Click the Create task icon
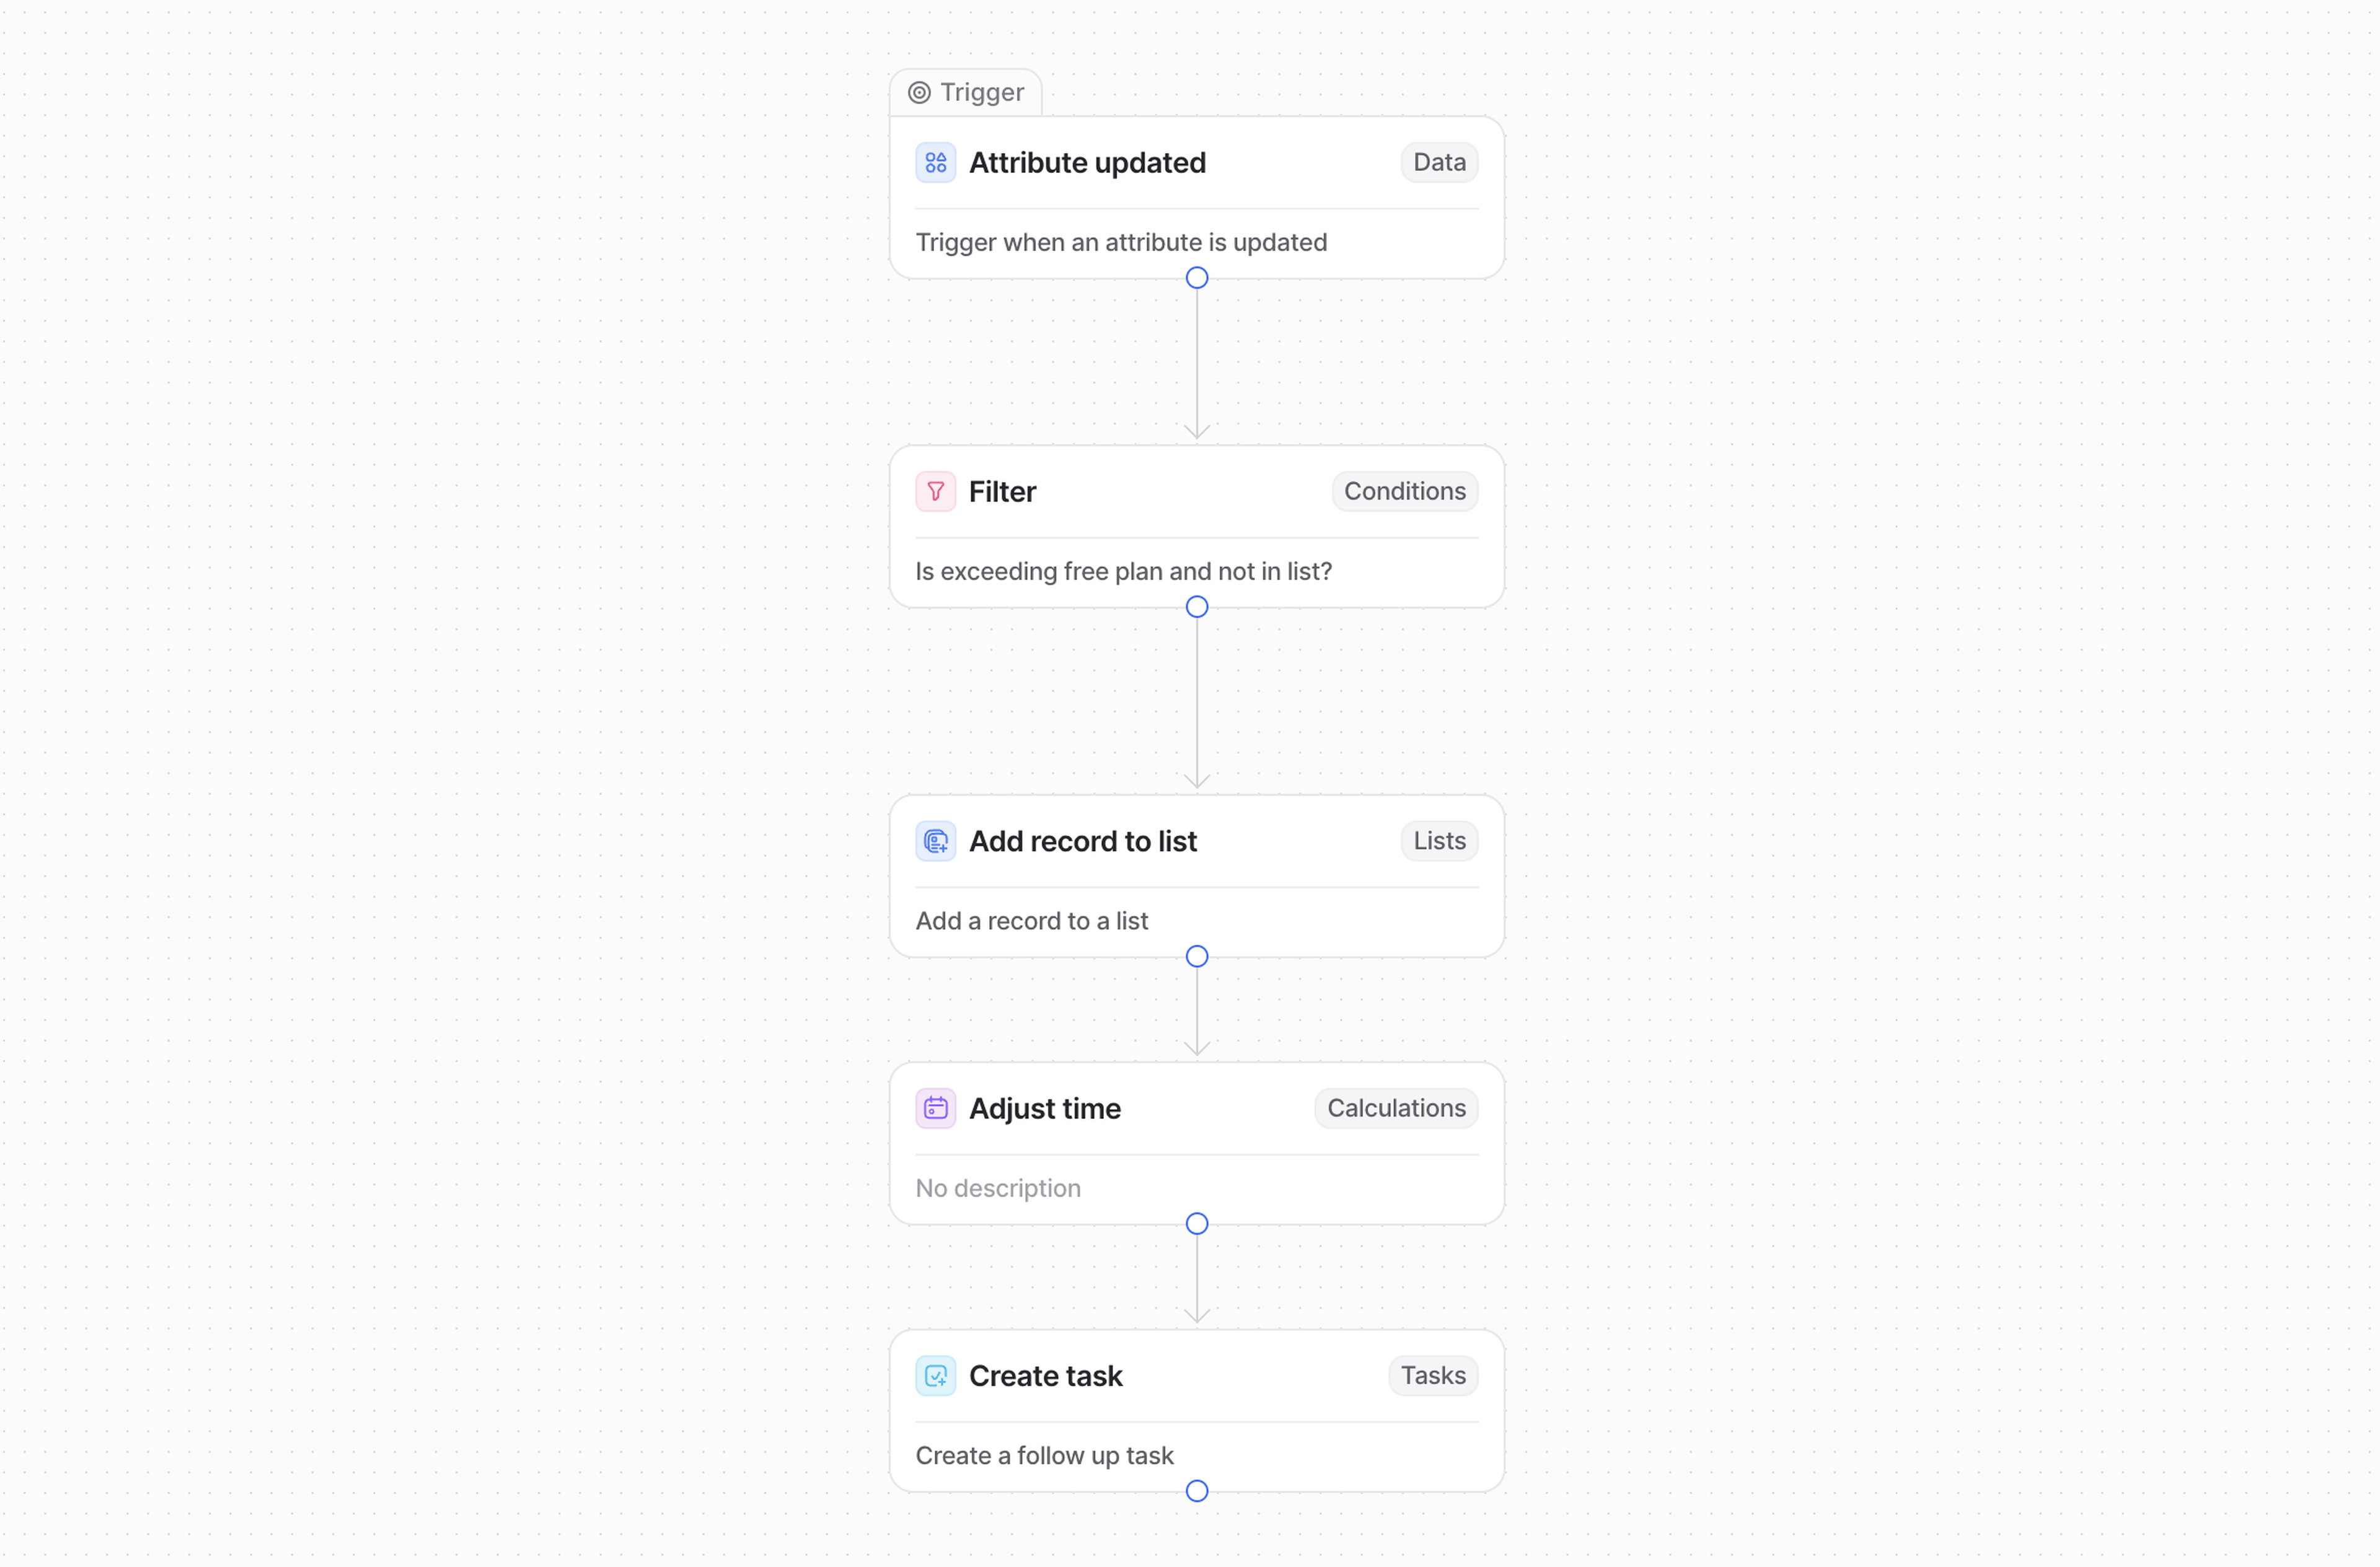Viewport: 2380px width, 1567px height. (x=935, y=1377)
